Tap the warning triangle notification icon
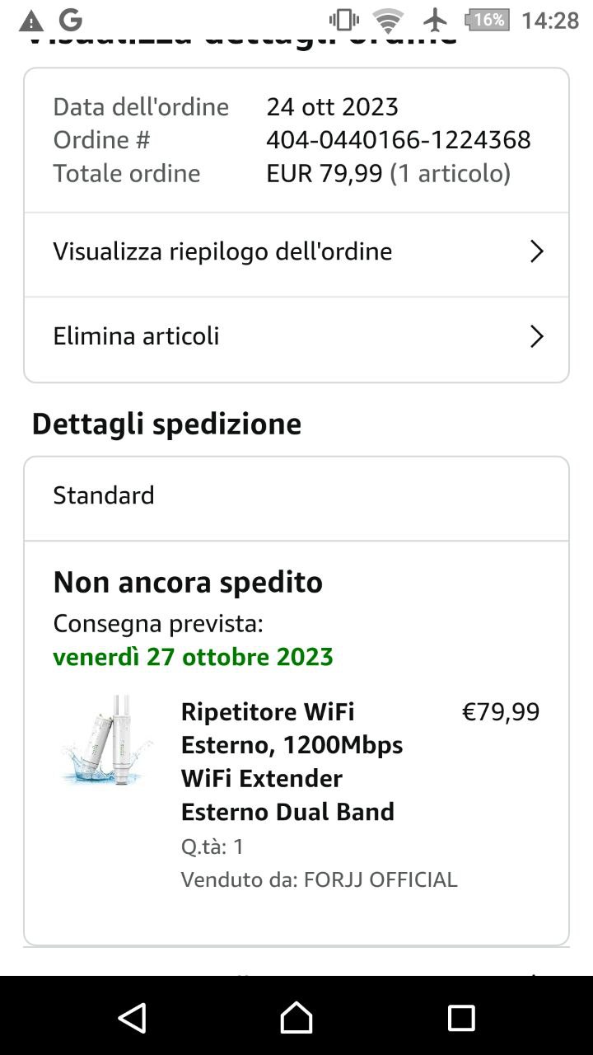Image resolution: width=593 pixels, height=1055 pixels. (31, 21)
